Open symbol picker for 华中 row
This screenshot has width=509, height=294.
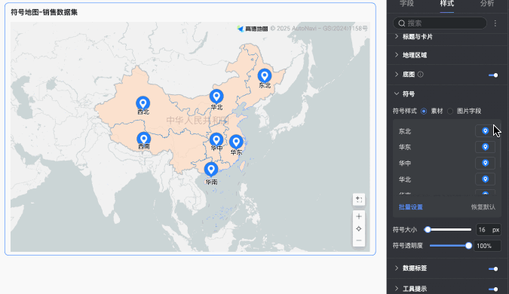(485, 163)
